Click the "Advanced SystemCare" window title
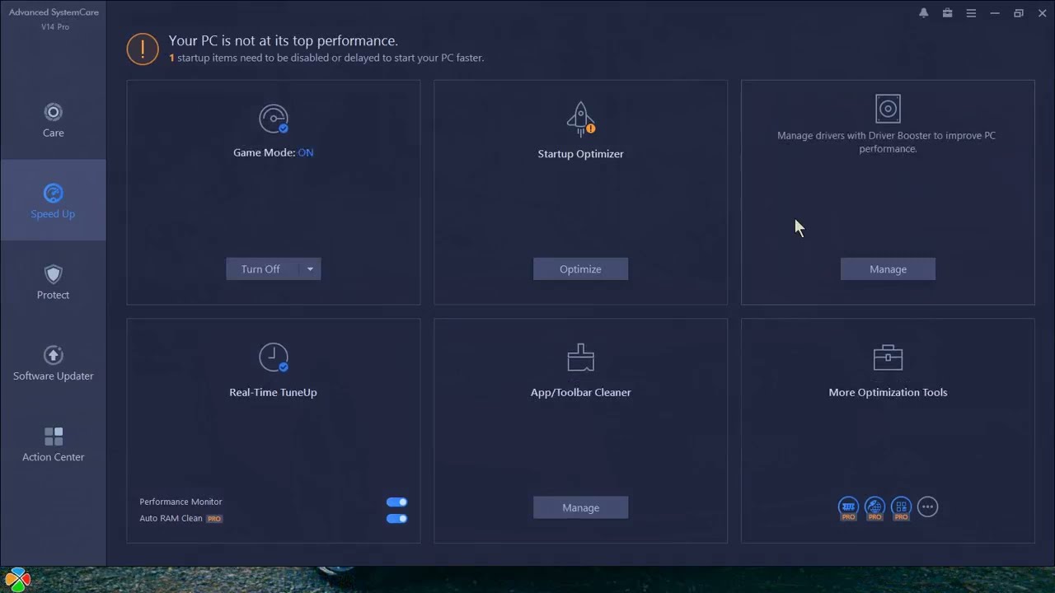Screen dimensions: 1055x593 (54, 12)
